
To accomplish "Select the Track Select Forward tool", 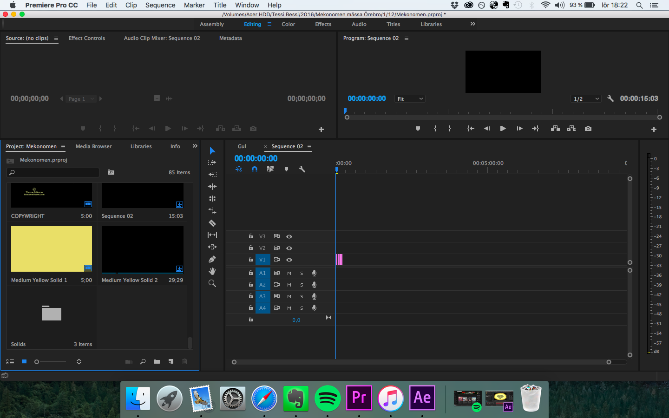I will 212,163.
